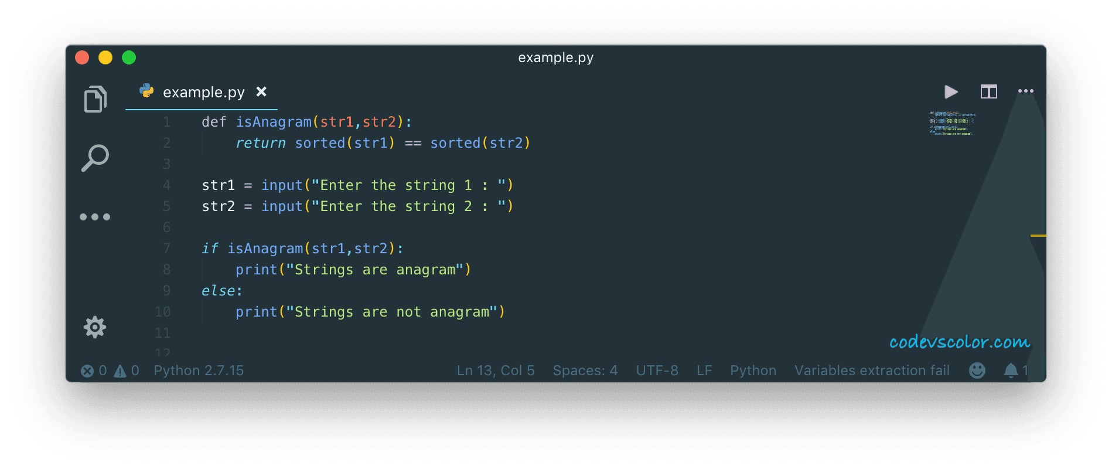
Task: Click the warnings triangle in status bar
Action: coord(120,371)
